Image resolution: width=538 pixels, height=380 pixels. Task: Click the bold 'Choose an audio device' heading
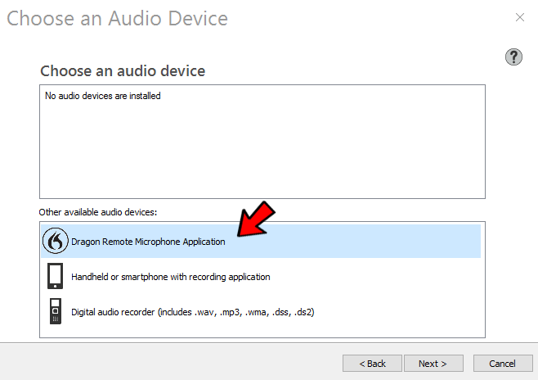pos(123,71)
